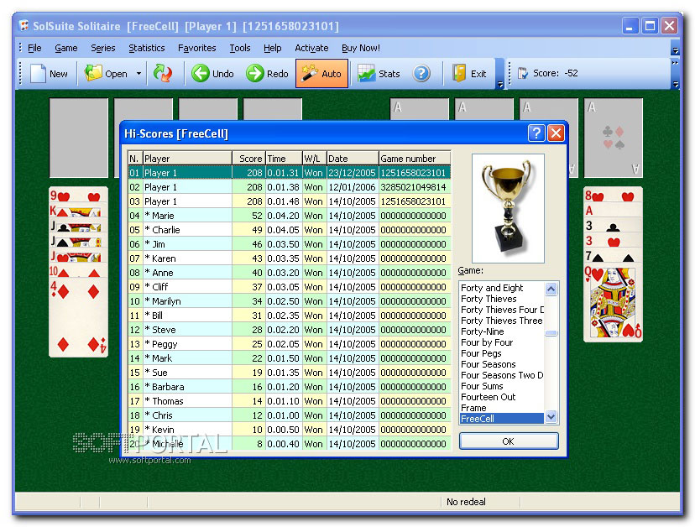Select the * Marilyn score row
The height and width of the screenshot is (527, 695).
[x=290, y=301]
